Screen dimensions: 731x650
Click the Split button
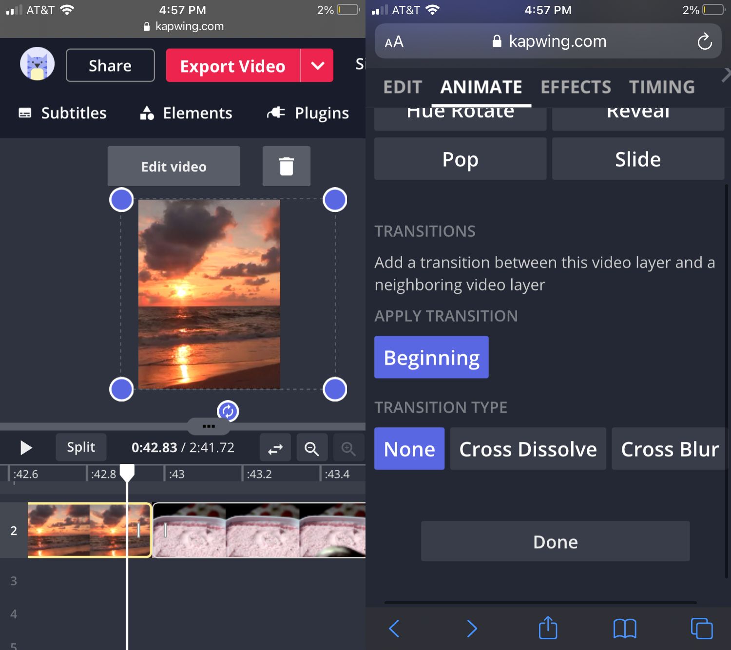(x=81, y=447)
